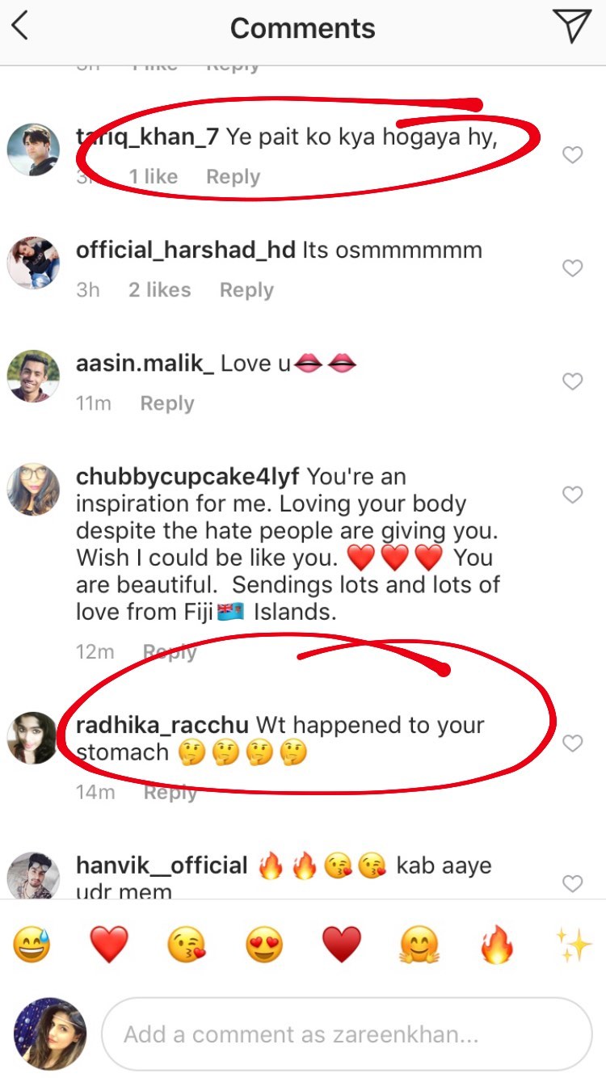Open official_harshad_hd's username profile link

(185, 251)
